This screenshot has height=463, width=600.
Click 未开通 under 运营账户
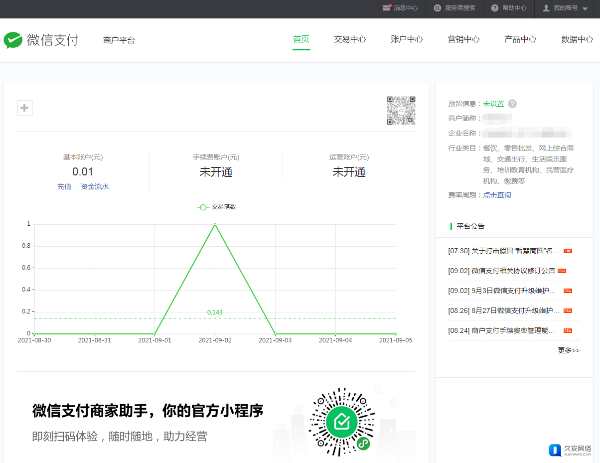pyautogui.click(x=349, y=172)
